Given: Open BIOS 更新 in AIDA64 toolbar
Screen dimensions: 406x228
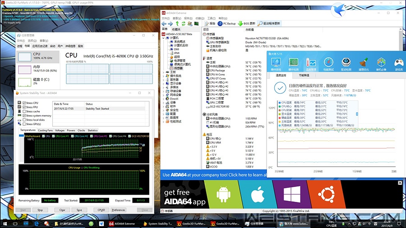Looking at the screenshot, I should 246,23.
